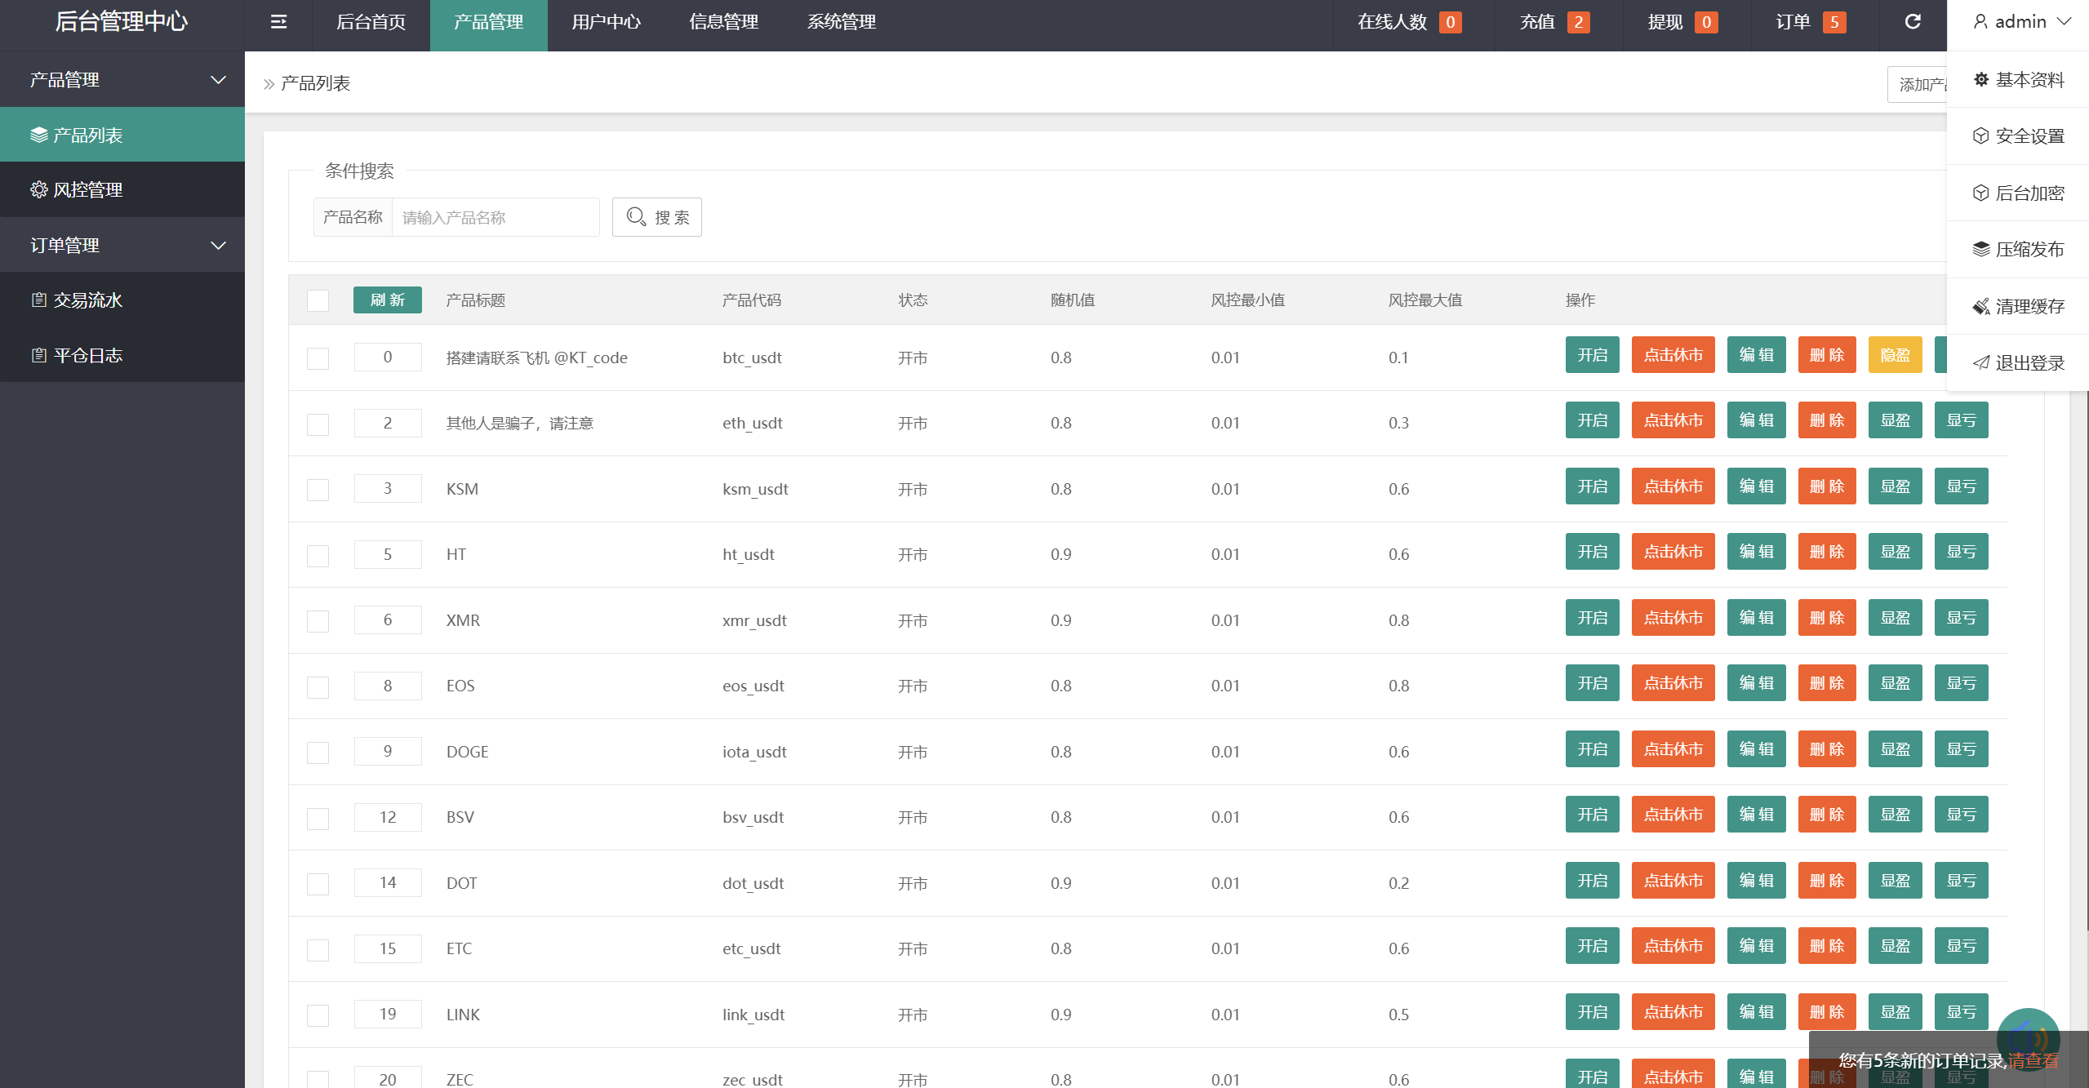Click sort-order input showing 14 in DOT row

click(x=388, y=882)
